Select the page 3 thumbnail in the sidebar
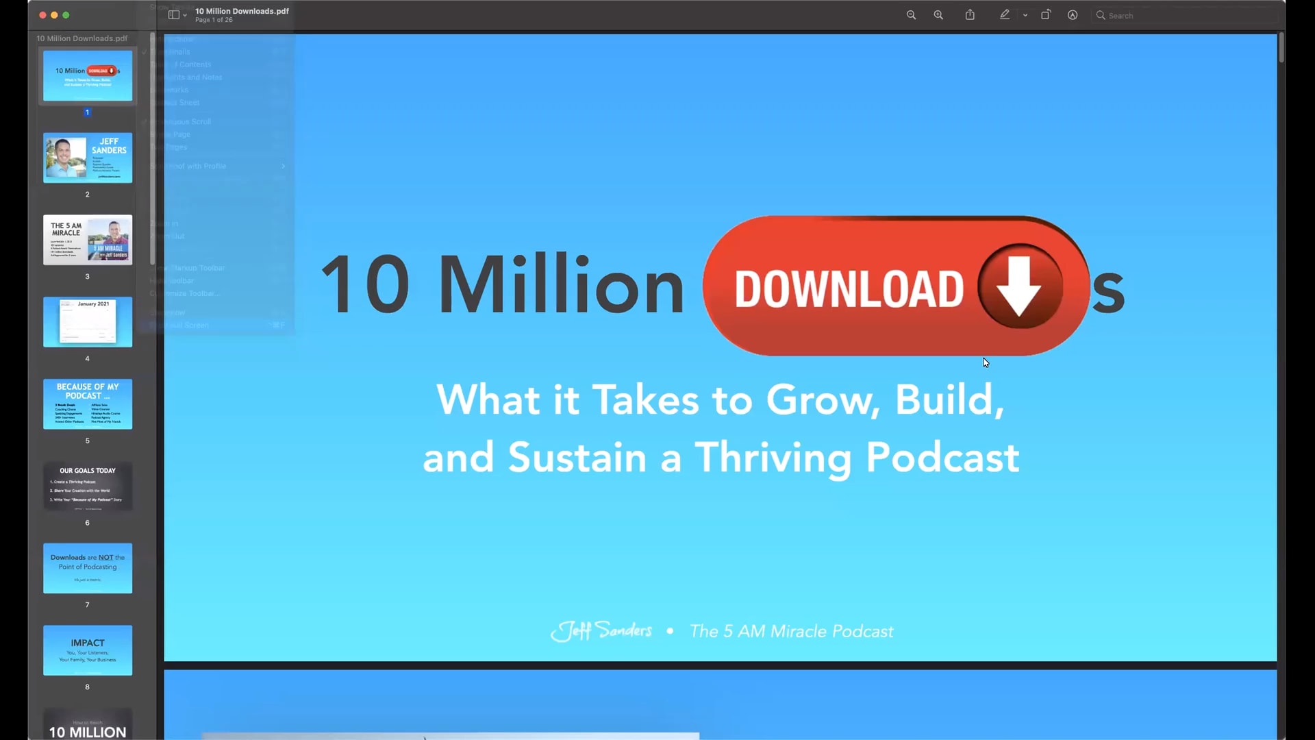Viewport: 1315px width, 740px height. tap(87, 239)
